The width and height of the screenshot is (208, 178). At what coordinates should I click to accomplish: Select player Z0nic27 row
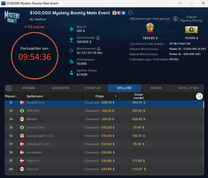click(x=33, y=169)
